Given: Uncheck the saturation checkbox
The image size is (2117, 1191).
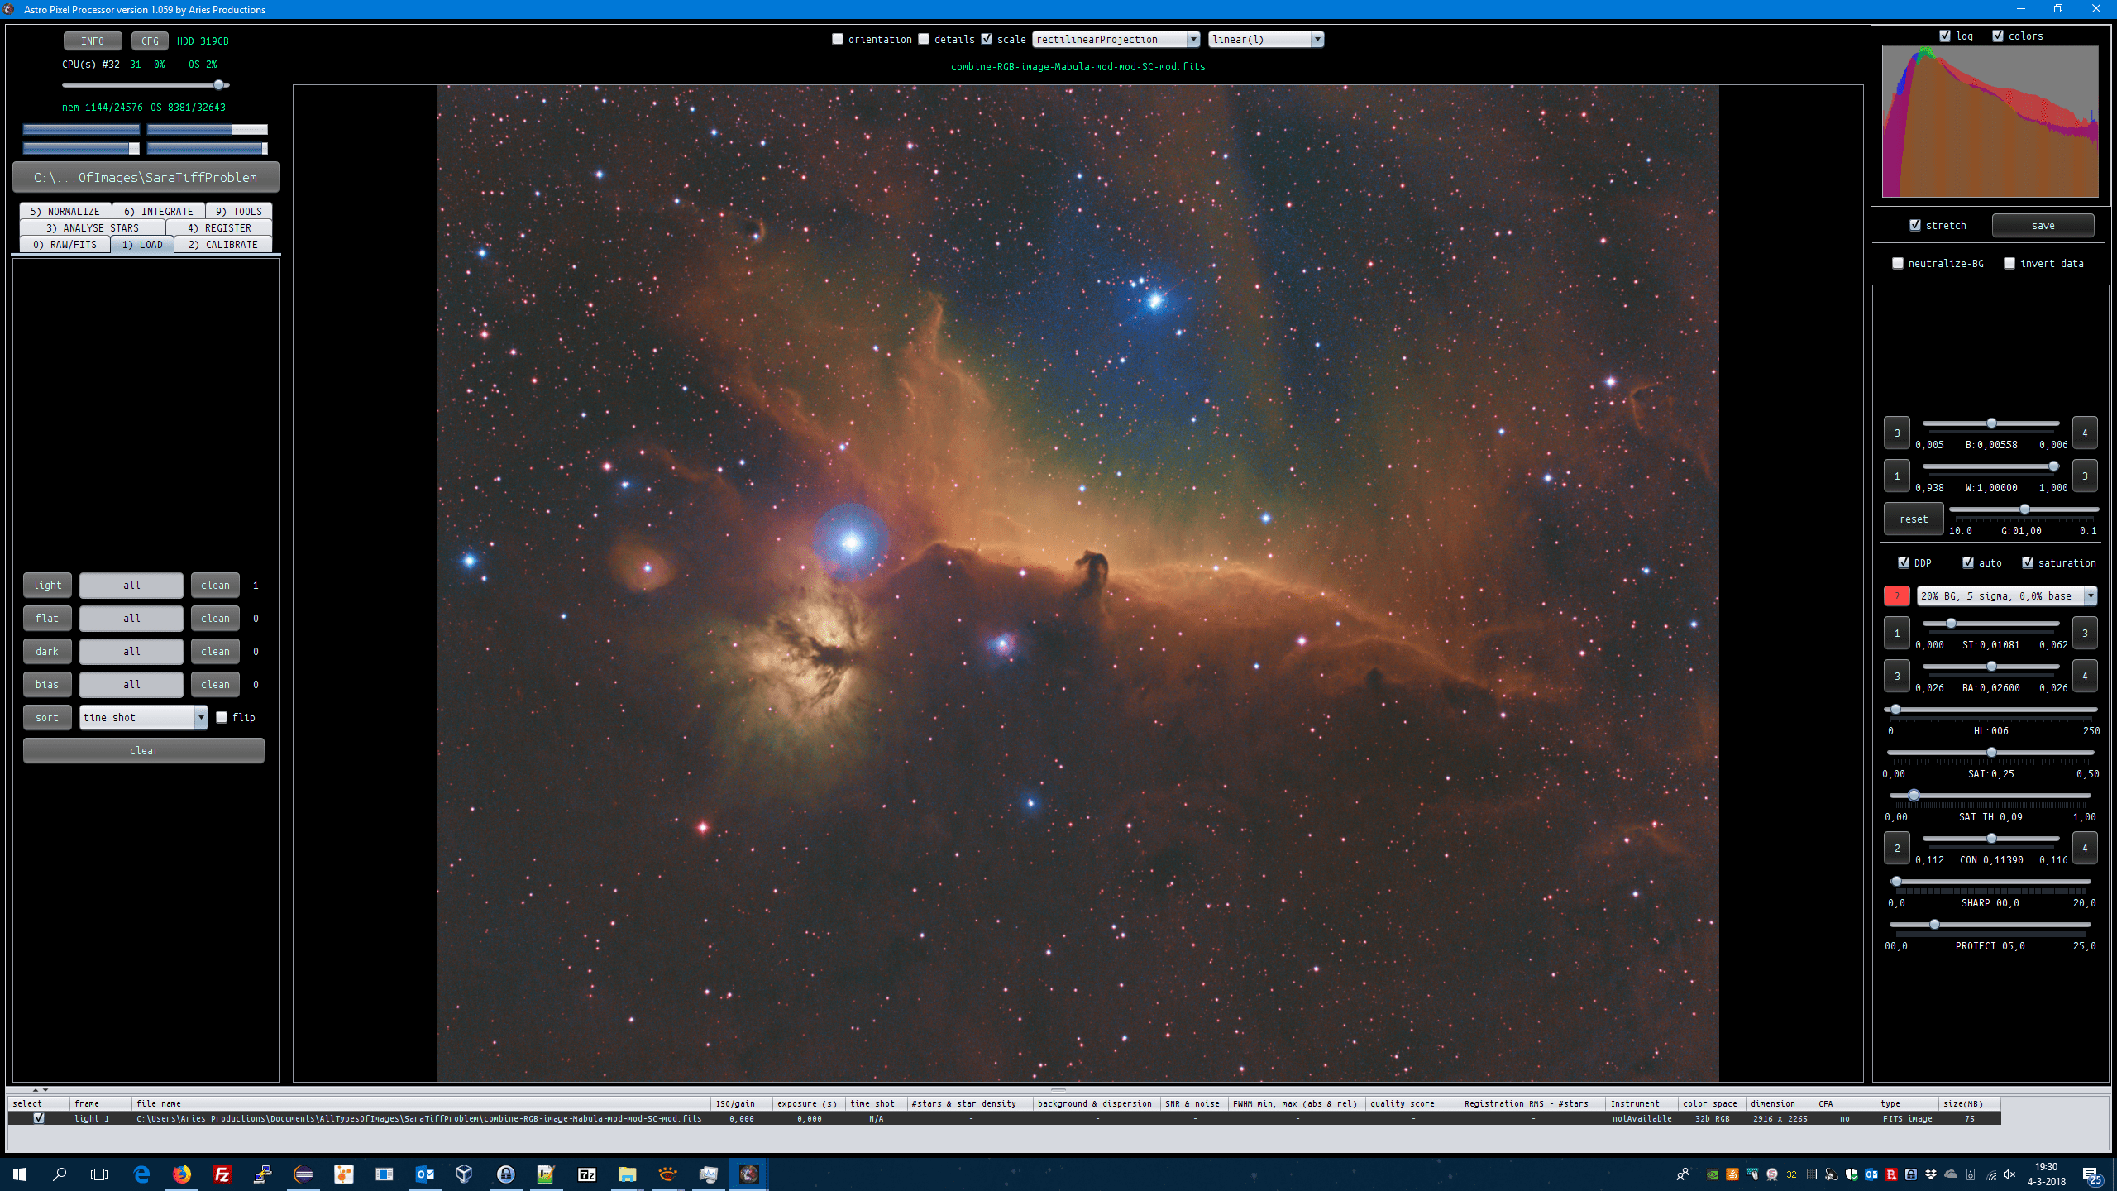Looking at the screenshot, I should point(2028,562).
